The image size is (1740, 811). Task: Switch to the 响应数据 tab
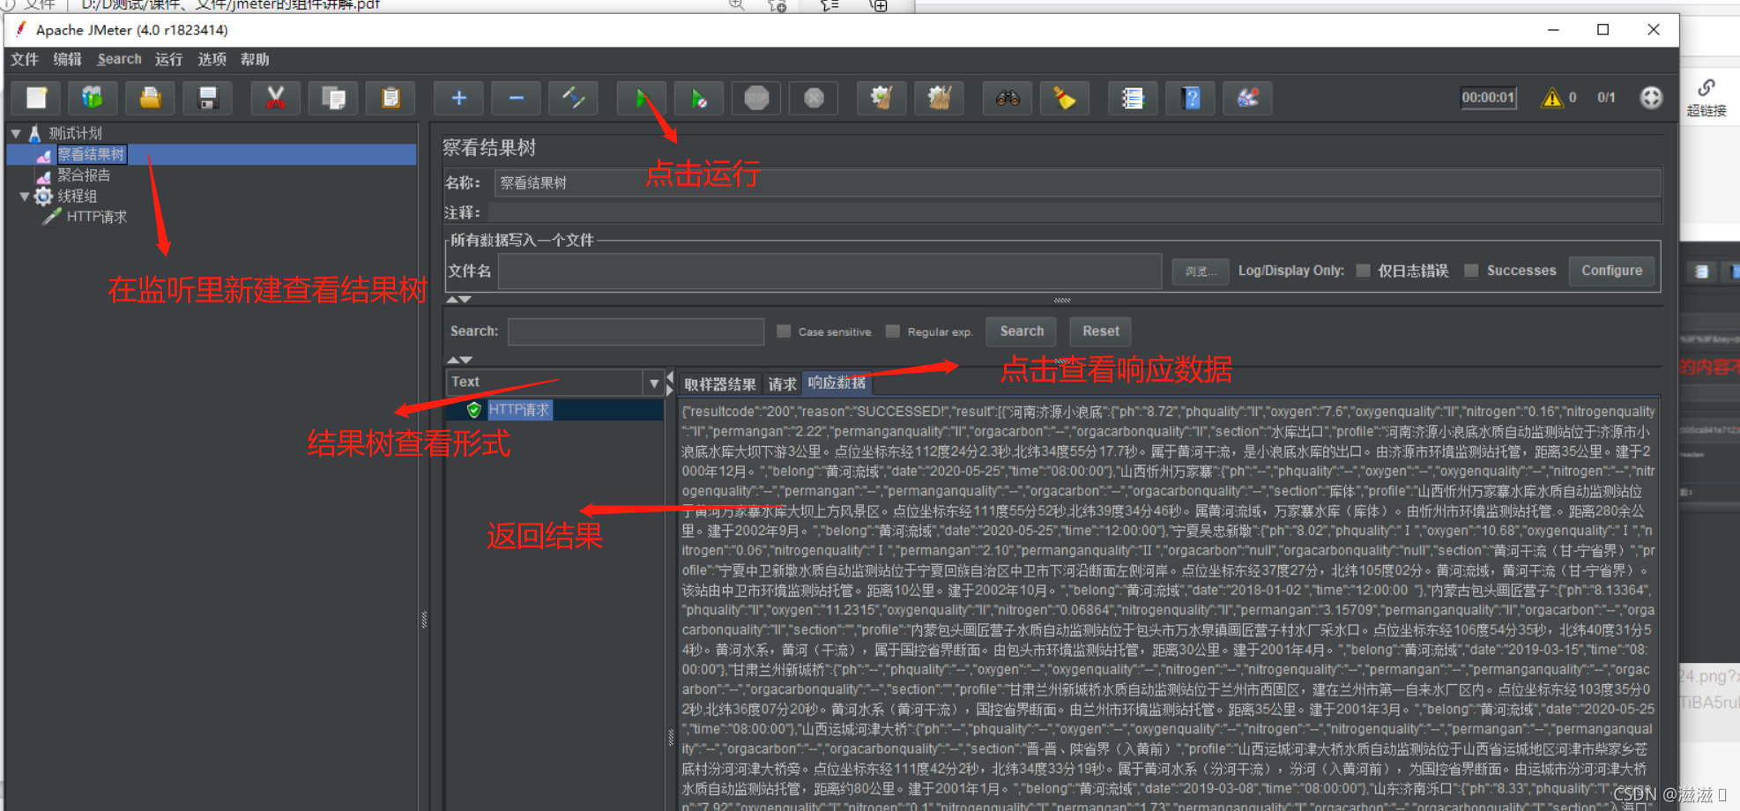tap(837, 383)
